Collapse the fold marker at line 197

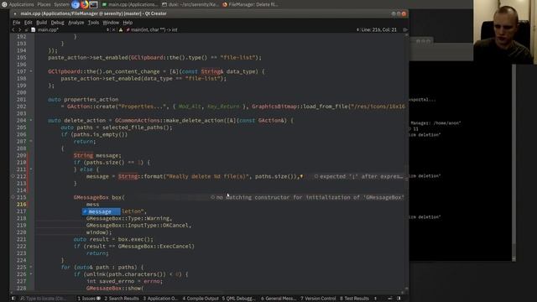[x=31, y=71]
